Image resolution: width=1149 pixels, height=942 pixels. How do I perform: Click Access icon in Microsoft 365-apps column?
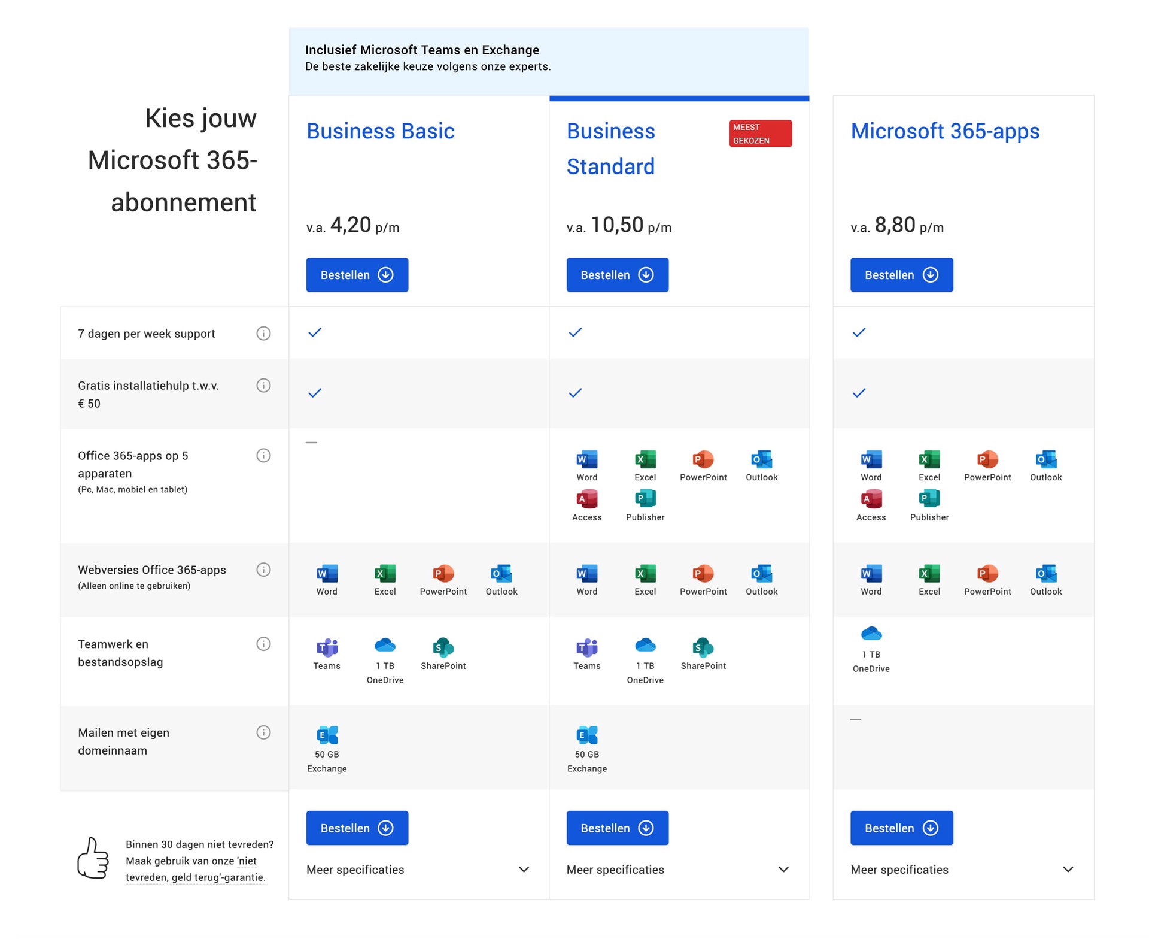pos(871,499)
